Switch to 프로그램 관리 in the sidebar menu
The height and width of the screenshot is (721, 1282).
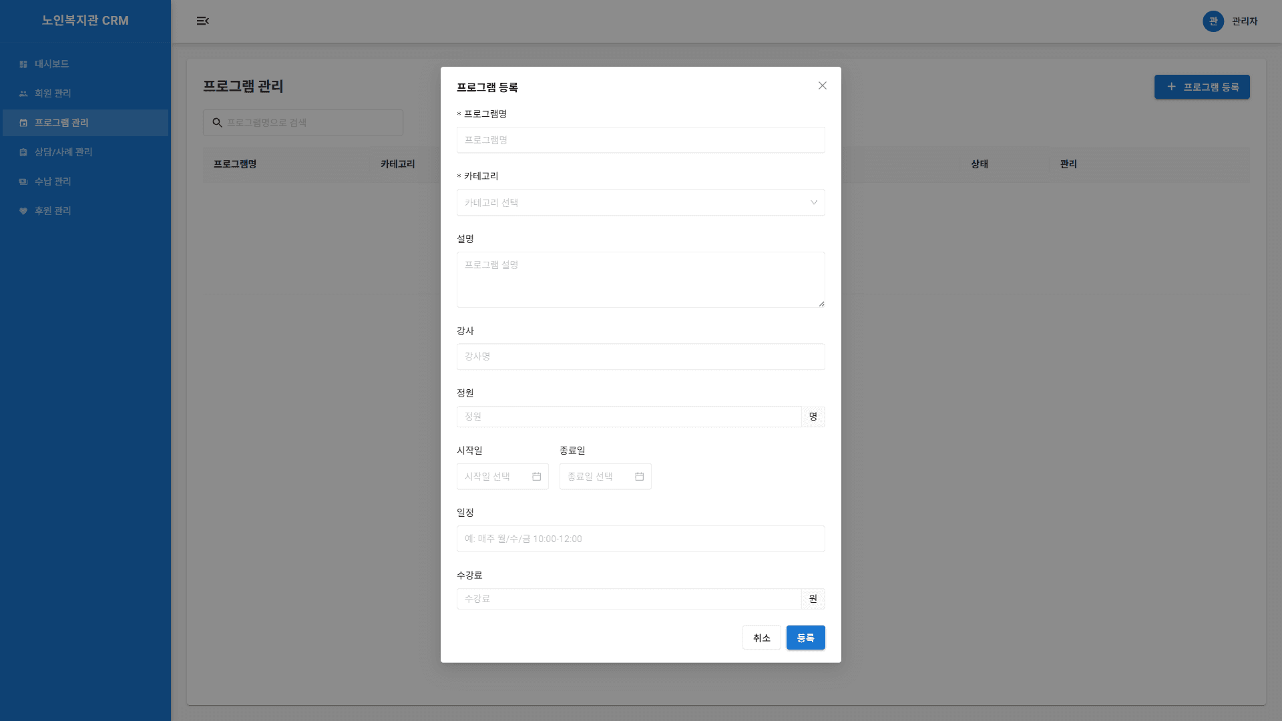(x=62, y=122)
